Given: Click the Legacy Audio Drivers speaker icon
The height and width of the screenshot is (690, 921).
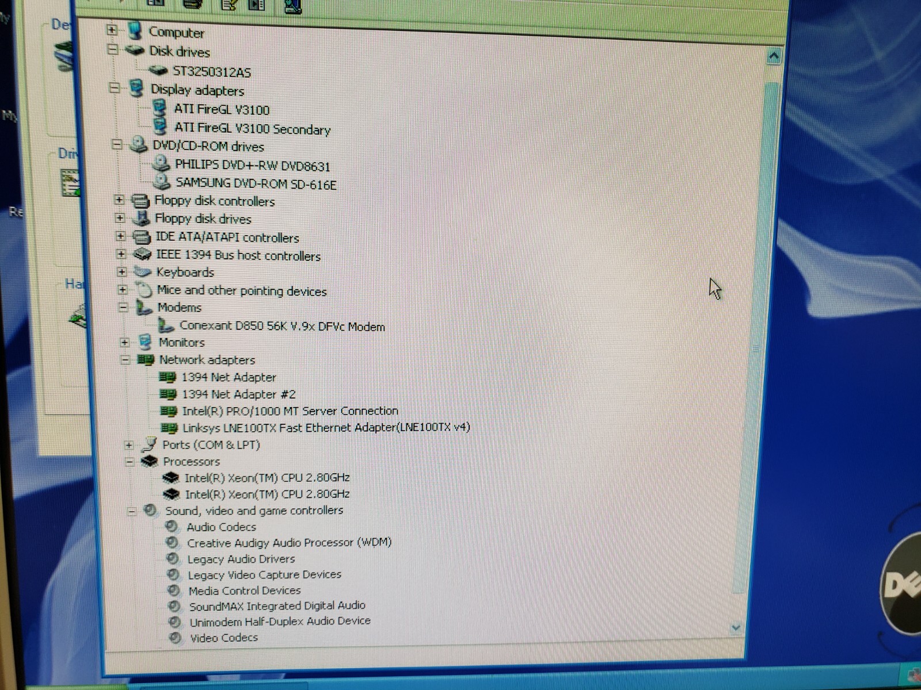Looking at the screenshot, I should [173, 558].
